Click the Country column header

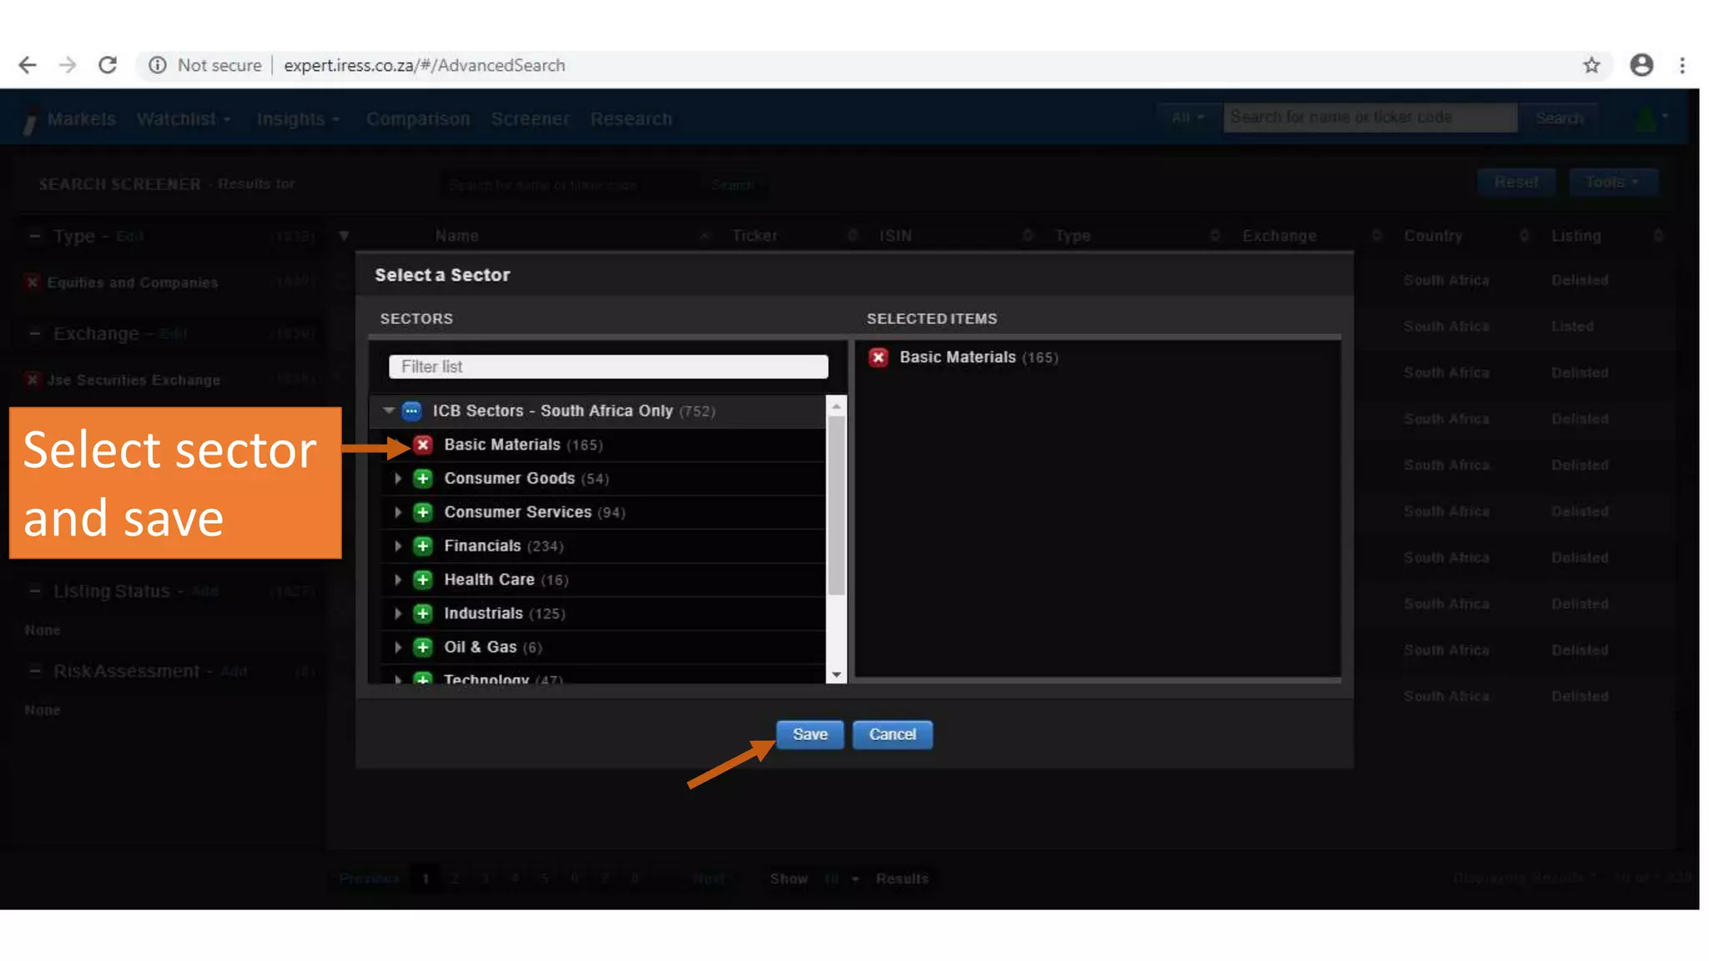tap(1433, 236)
